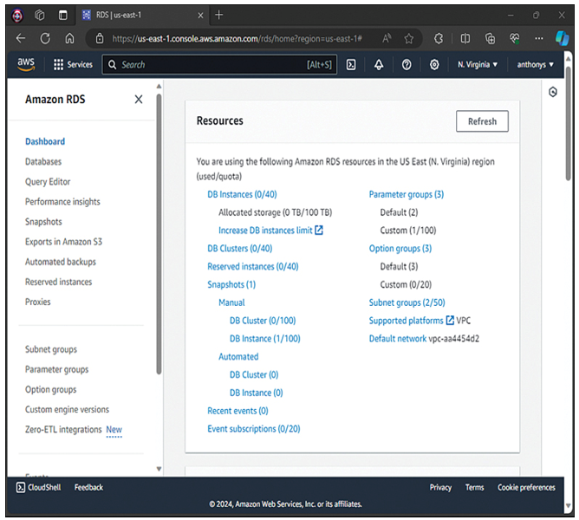Open Custom engine versions in sidebar
Viewport: 579px width, 520px height.
68,410
